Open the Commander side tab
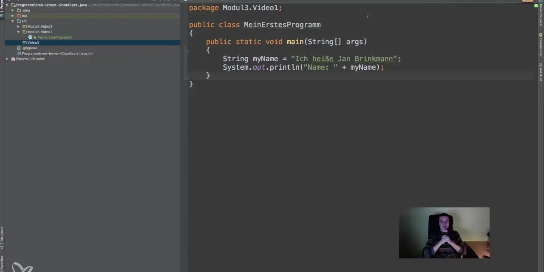The width and height of the screenshot is (544, 272). [x=541, y=44]
